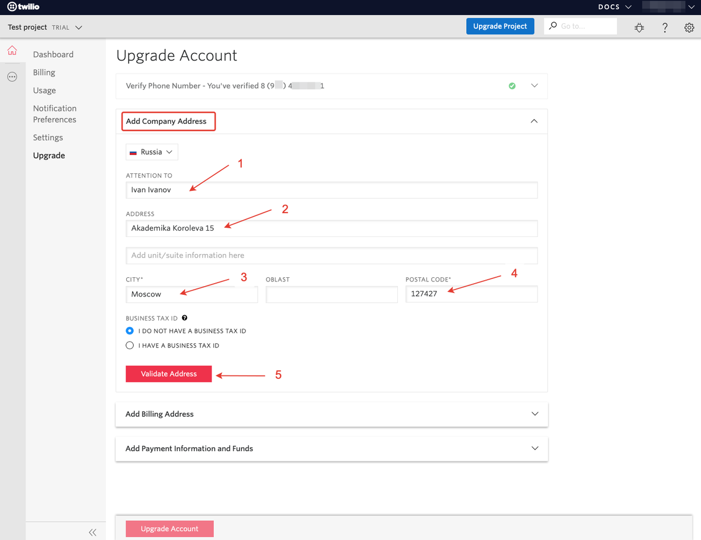
Task: Click the City field containing Moscow
Action: 192,294
